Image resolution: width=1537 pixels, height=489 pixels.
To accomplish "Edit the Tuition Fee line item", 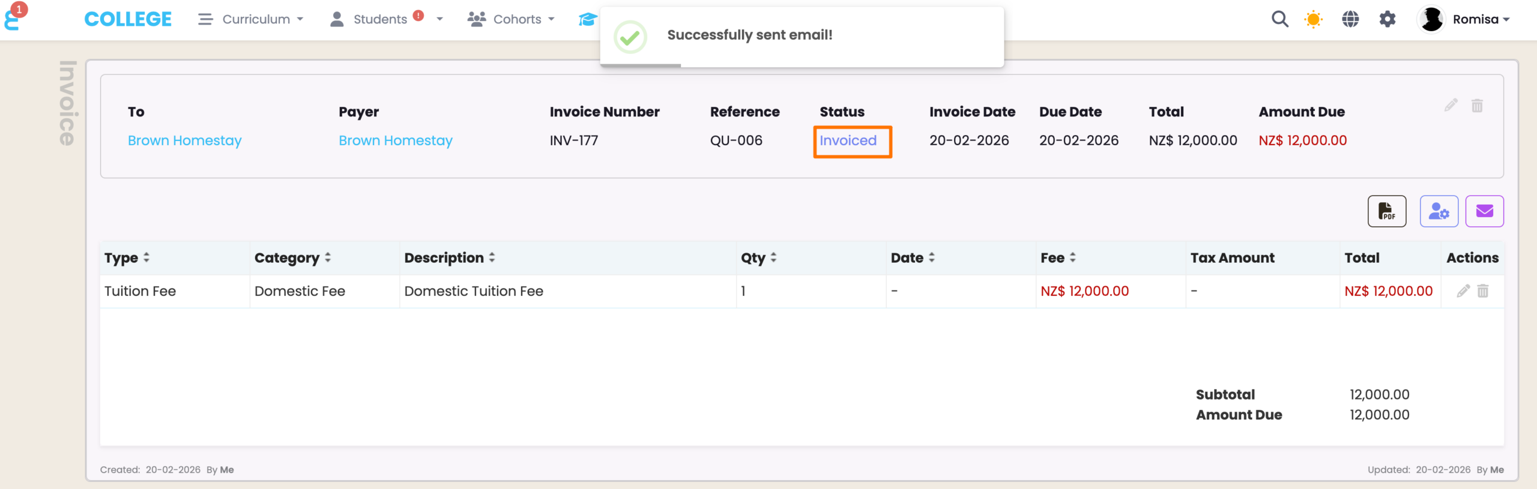I will pos(1463,291).
